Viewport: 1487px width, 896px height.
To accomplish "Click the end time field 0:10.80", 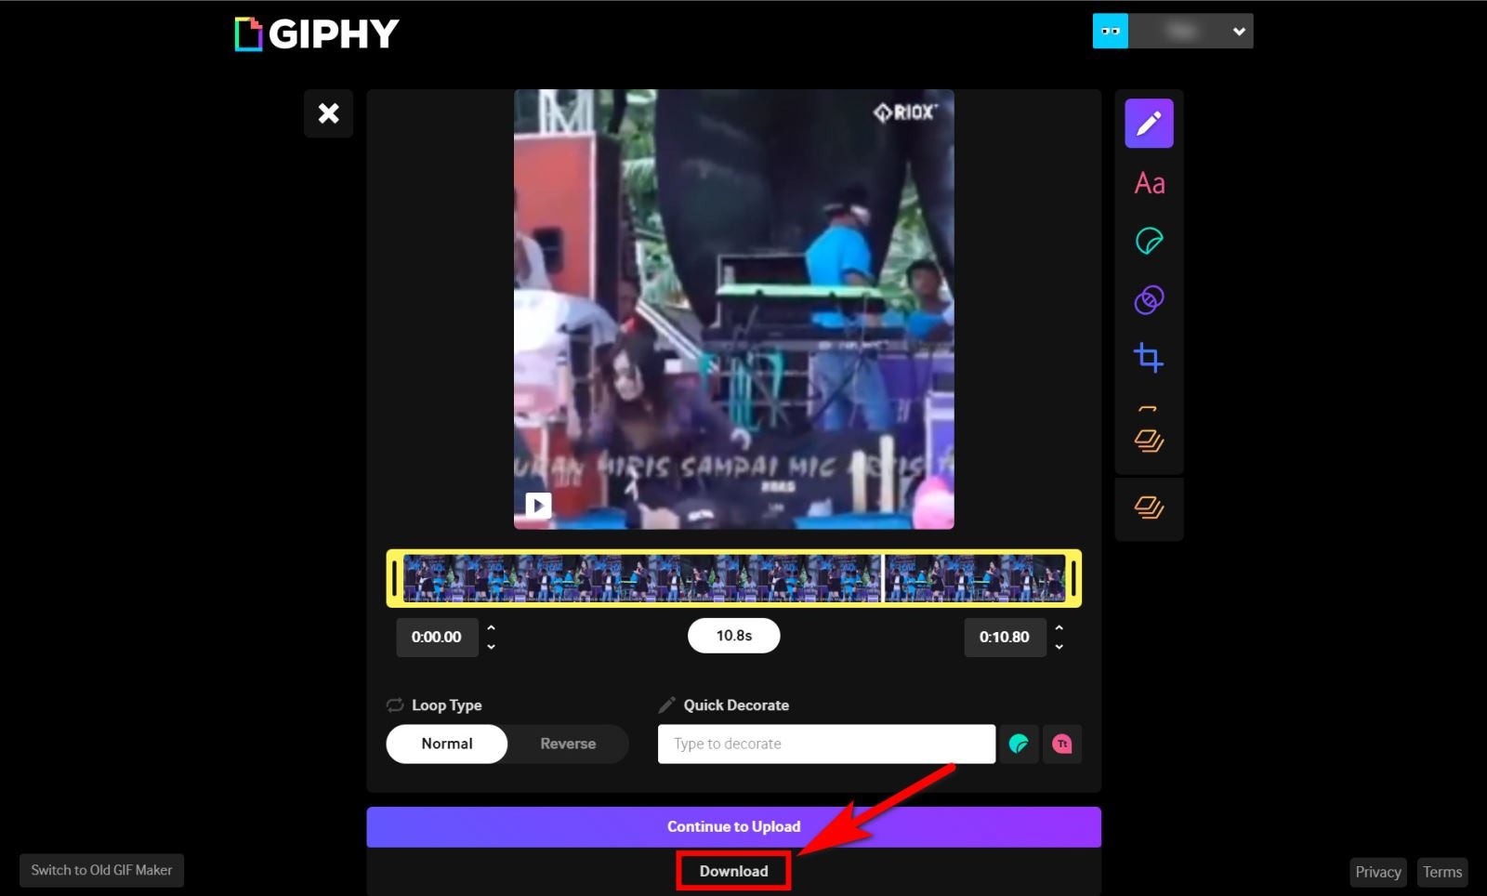I will coord(1005,637).
